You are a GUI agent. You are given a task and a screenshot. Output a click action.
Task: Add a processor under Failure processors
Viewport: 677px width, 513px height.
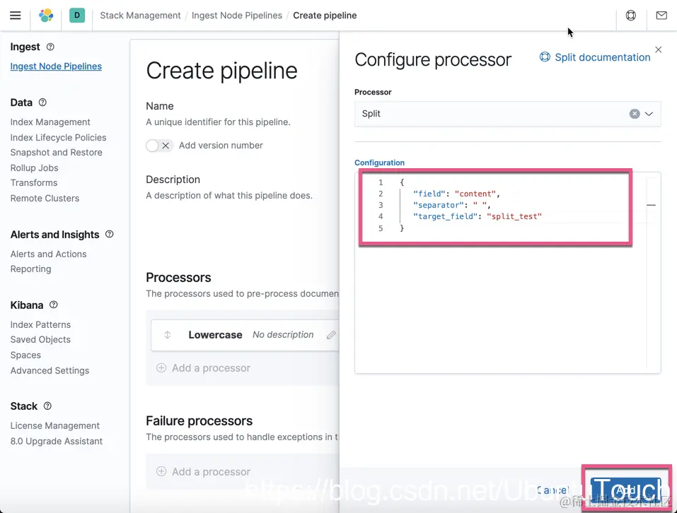pyautogui.click(x=203, y=472)
